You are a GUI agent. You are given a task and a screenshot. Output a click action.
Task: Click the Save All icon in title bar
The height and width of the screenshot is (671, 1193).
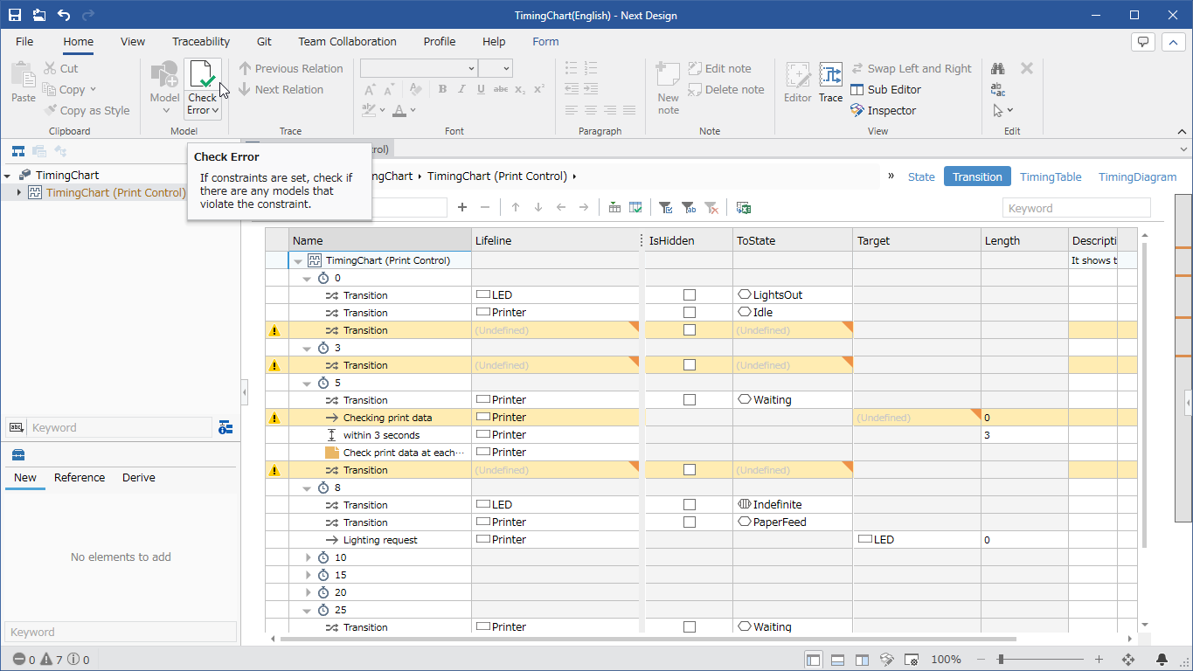click(39, 15)
